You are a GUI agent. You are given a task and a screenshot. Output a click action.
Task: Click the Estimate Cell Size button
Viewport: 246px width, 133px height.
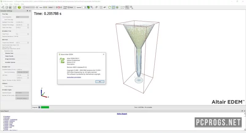pyautogui.click(x=23, y=72)
